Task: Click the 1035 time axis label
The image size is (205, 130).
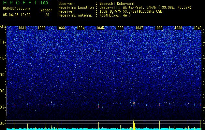Action: 100,28
